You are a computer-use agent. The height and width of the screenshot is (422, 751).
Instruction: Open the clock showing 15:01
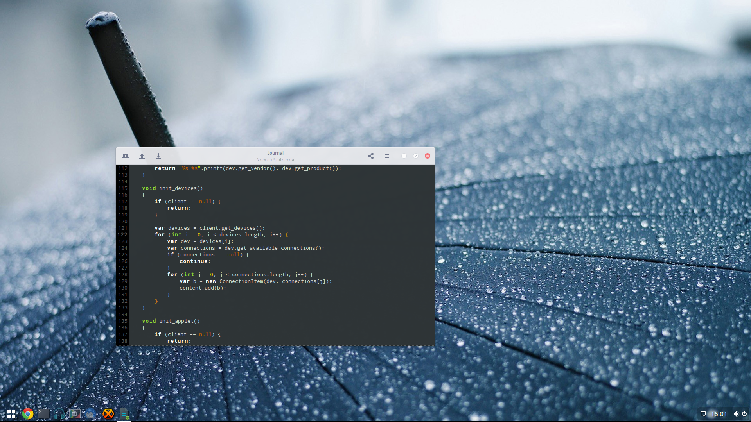pos(719,414)
